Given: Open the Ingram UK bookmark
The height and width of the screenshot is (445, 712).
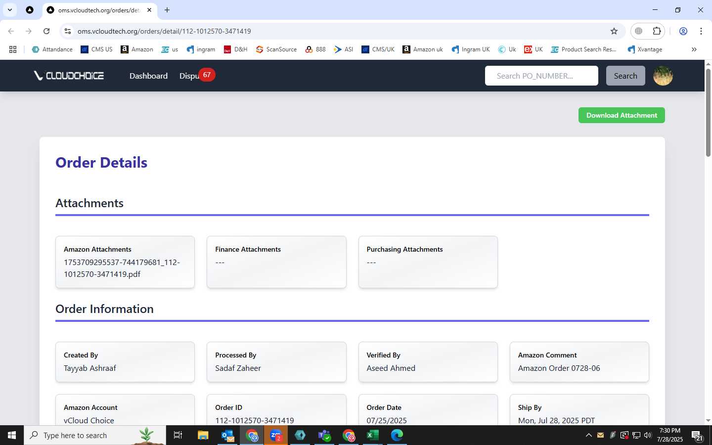Looking at the screenshot, I should coord(471,49).
